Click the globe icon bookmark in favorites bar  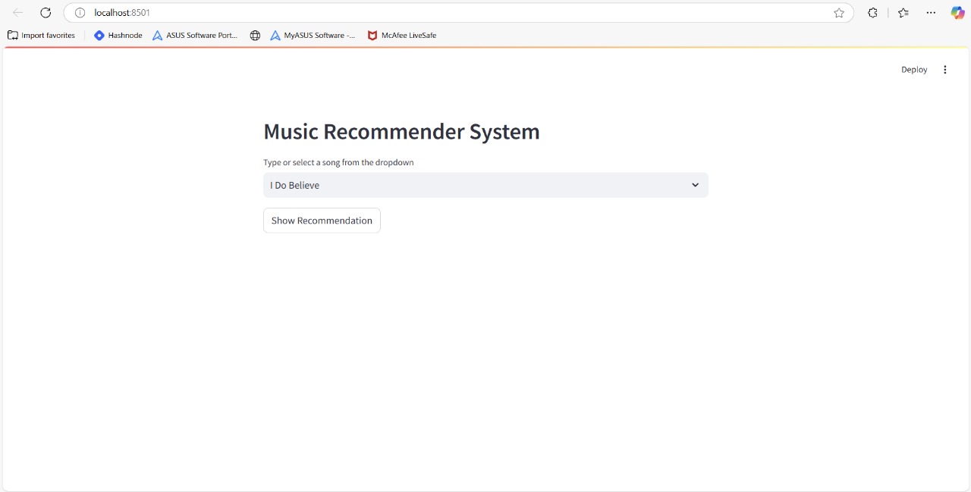click(x=255, y=36)
